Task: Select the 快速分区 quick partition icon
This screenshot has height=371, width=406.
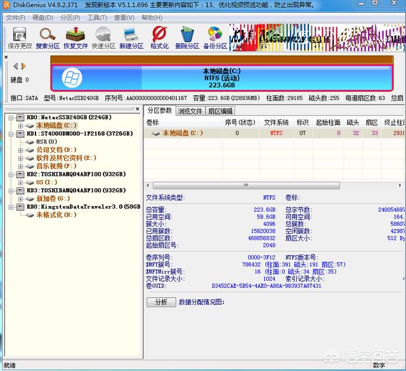Action: click(103, 38)
